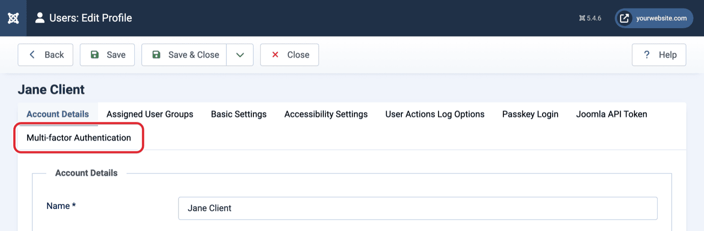This screenshot has width=704, height=231.
Task: Select the Multi-factor Authentication tab
Action: tap(79, 138)
